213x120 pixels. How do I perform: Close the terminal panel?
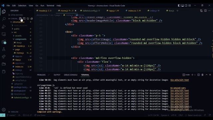210,75
